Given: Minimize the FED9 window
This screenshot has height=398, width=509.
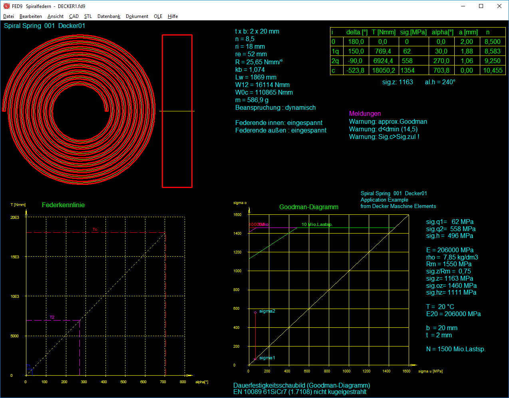Looking at the screenshot, I should [463, 6].
